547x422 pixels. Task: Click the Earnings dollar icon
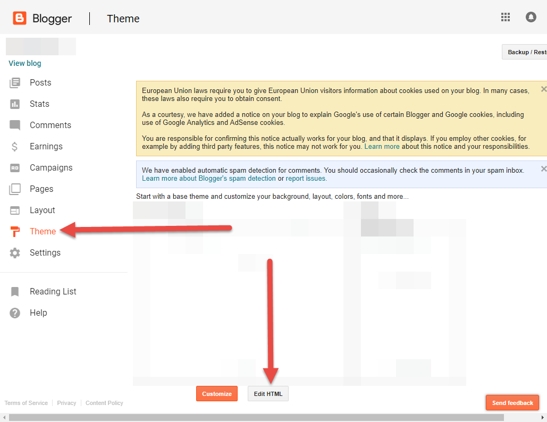click(15, 147)
